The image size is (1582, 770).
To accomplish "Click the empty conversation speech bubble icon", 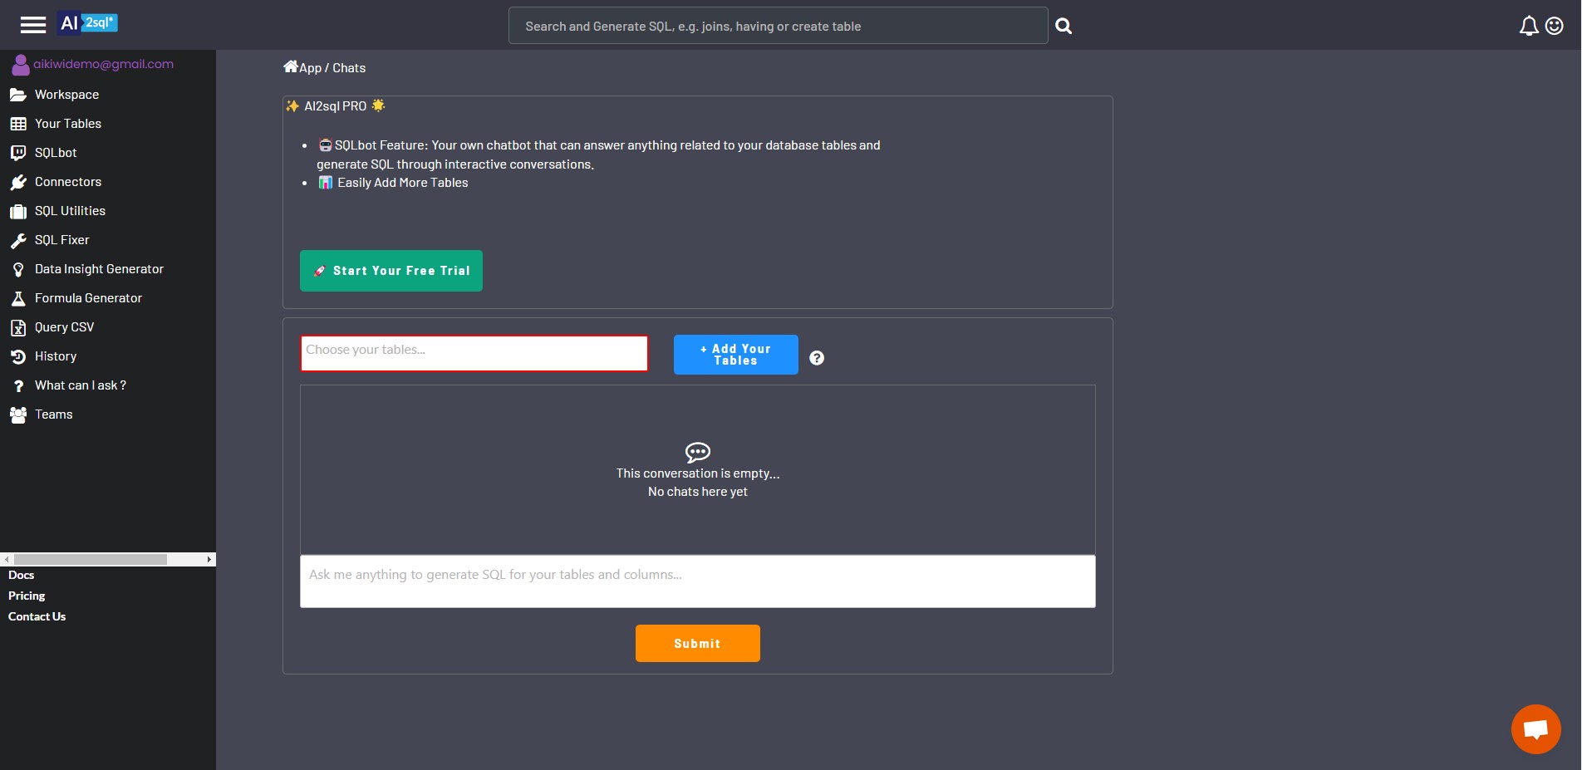I will (698, 452).
